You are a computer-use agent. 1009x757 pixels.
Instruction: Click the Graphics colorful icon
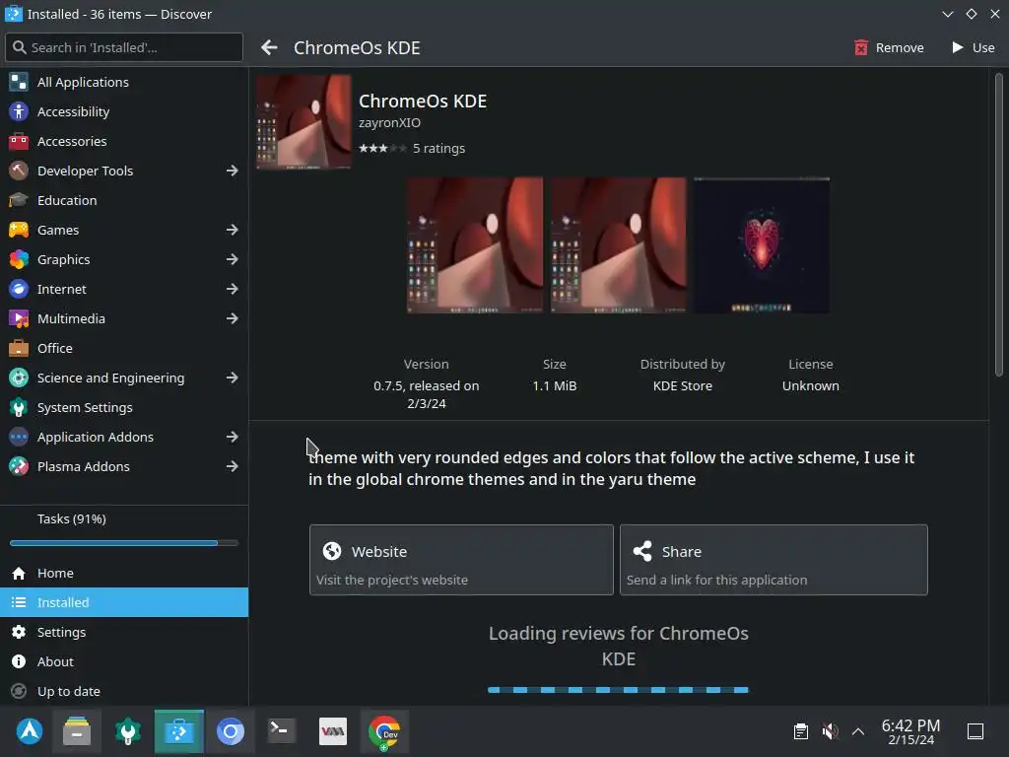[19, 259]
